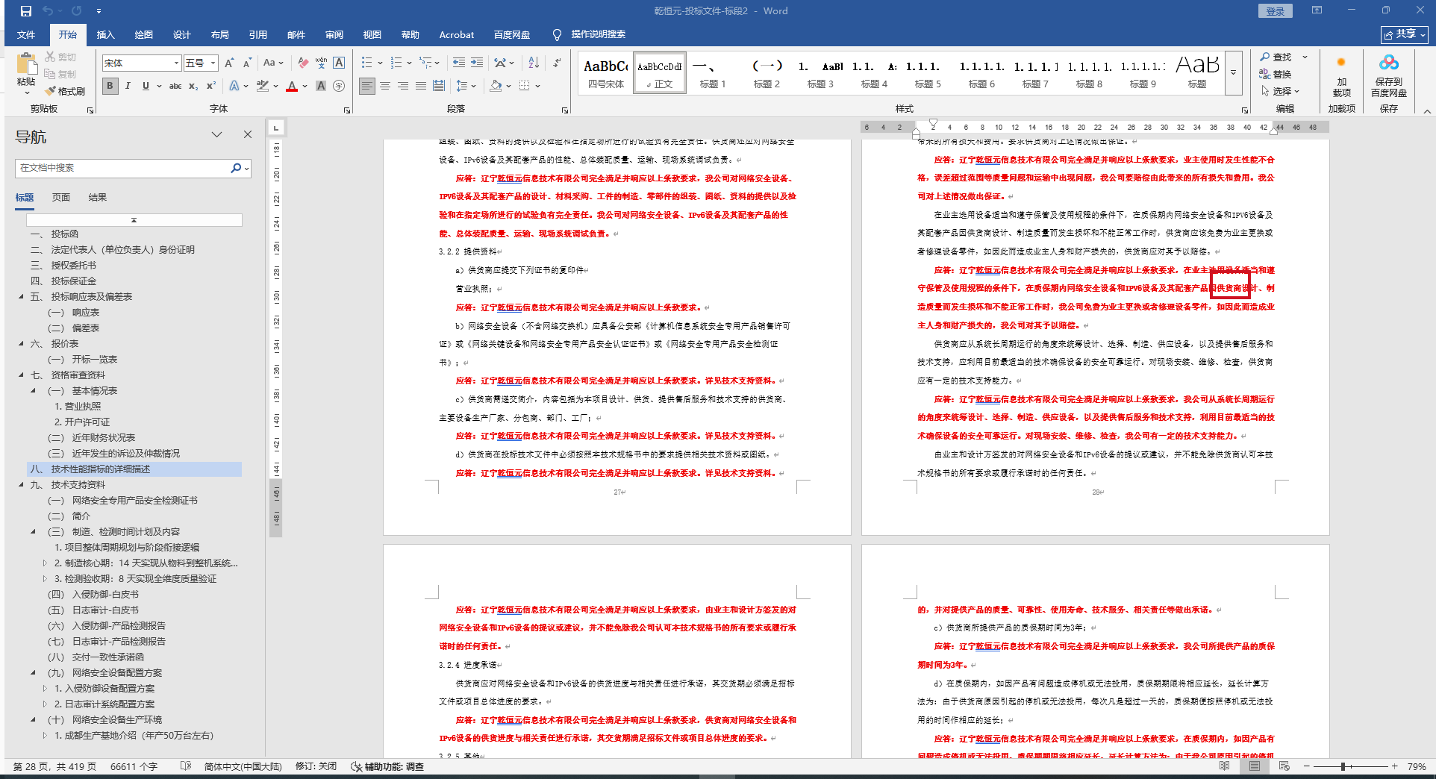Click the 共享 (Share) button

point(1405,35)
